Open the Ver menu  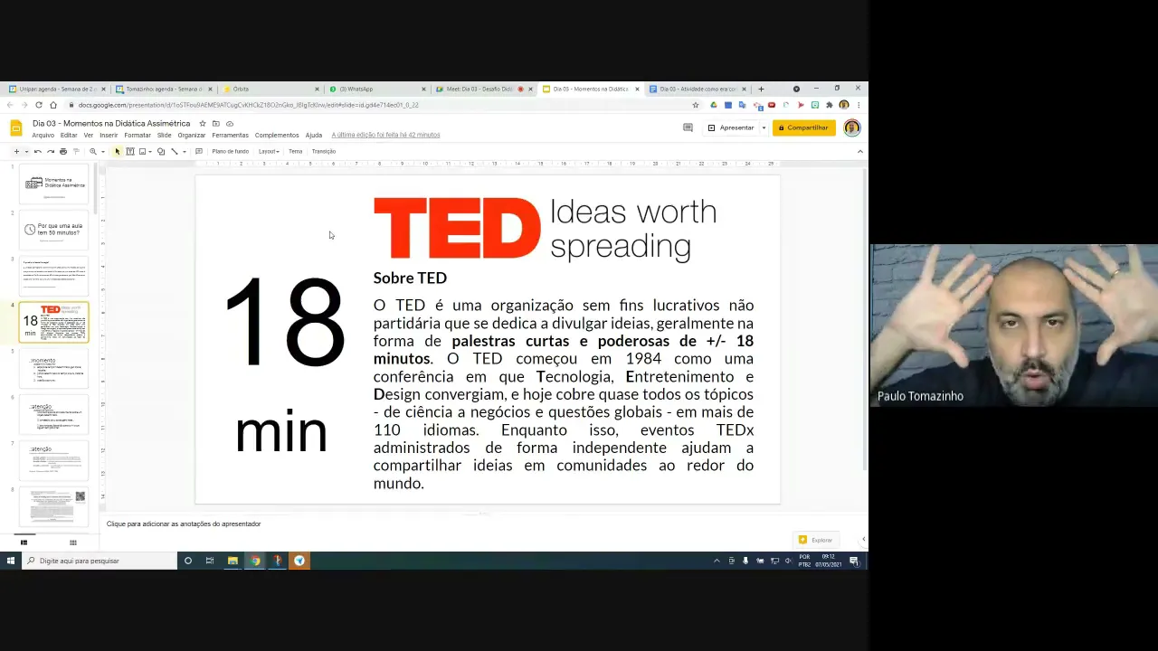click(x=88, y=135)
